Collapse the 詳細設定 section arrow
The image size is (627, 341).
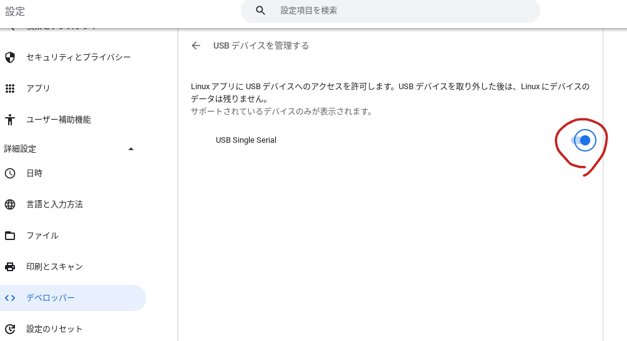[x=131, y=149]
